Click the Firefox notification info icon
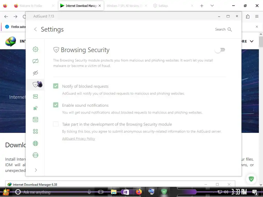This screenshot has height=197, width=263. [7, 27]
